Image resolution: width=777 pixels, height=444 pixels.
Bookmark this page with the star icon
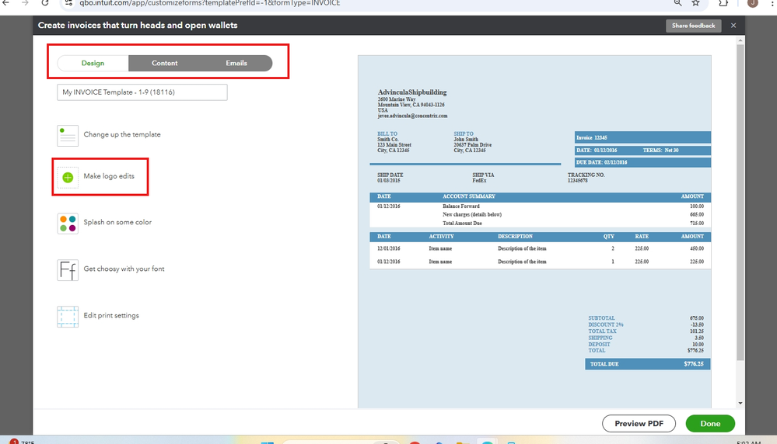[x=696, y=3]
